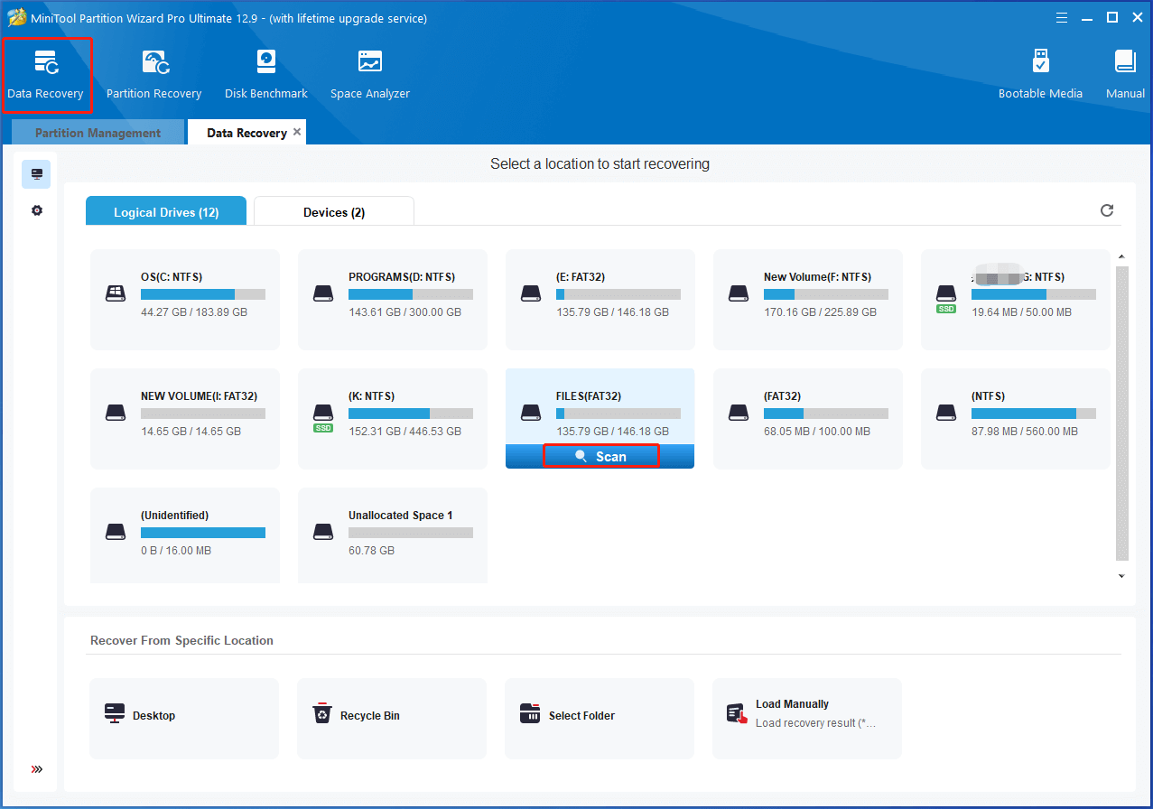The height and width of the screenshot is (809, 1153).
Task: Select the FILES(FAT32) drive icon
Action: click(531, 413)
